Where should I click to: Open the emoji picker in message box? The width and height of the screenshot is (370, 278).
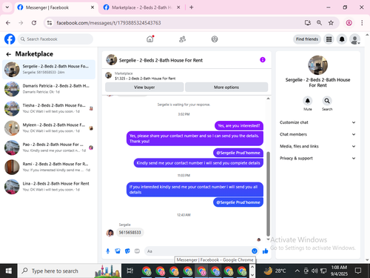click(255, 251)
